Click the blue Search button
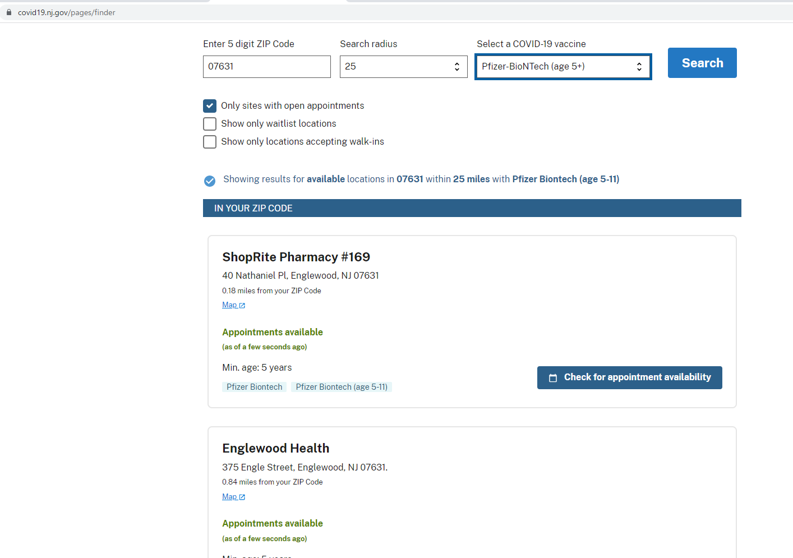The height and width of the screenshot is (558, 793). pos(702,63)
